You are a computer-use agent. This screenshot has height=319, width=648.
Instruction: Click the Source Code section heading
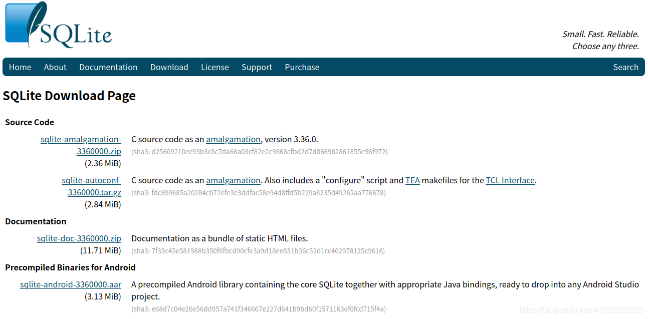[x=30, y=122]
